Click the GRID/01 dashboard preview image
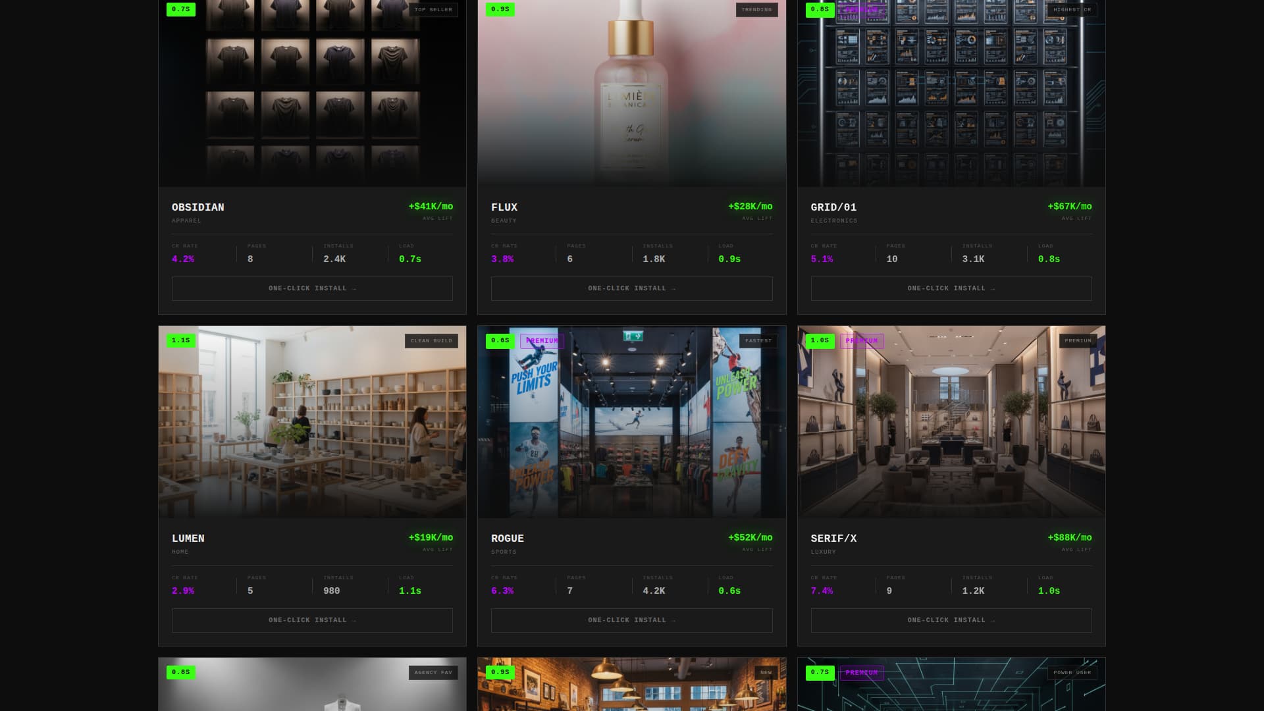Image resolution: width=1264 pixels, height=711 pixels. click(951, 92)
